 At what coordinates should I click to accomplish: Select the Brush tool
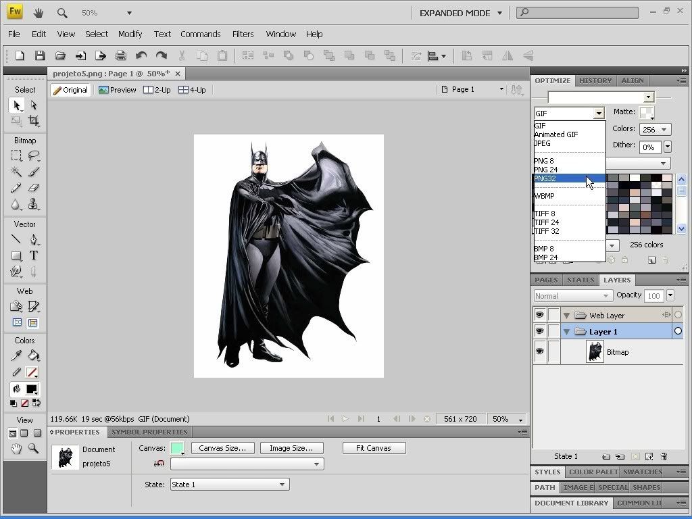pos(34,171)
